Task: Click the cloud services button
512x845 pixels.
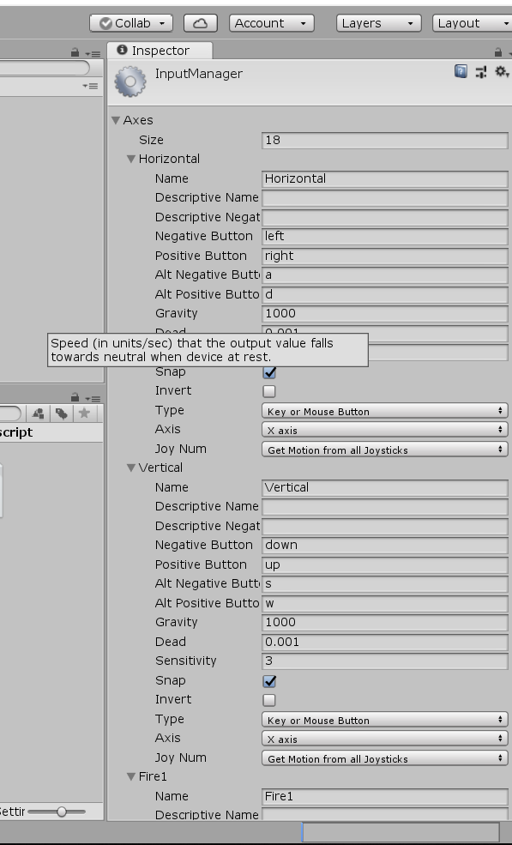Action: [201, 23]
